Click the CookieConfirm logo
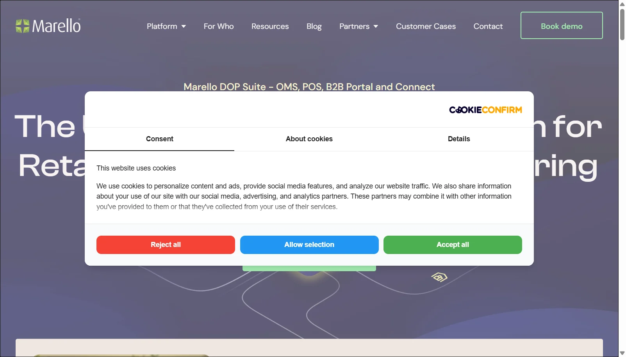Viewport: 626px width, 357px height. (485, 110)
